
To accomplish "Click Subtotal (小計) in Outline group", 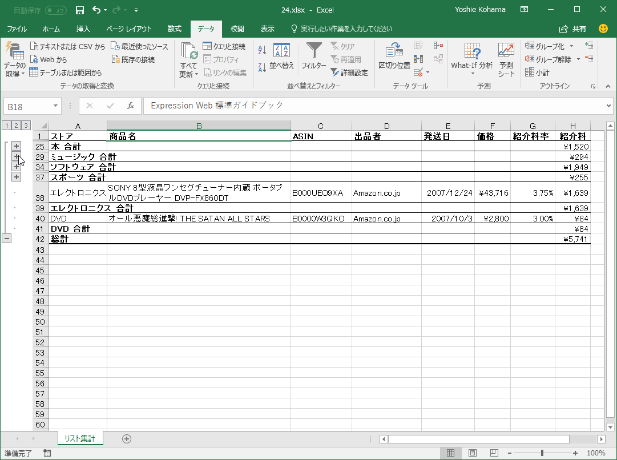I will point(537,72).
